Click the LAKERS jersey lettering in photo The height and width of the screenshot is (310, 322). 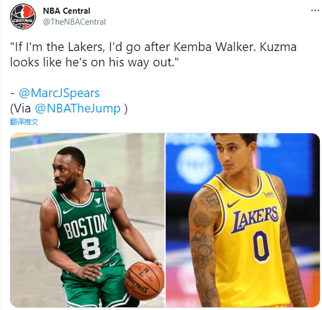tap(255, 219)
